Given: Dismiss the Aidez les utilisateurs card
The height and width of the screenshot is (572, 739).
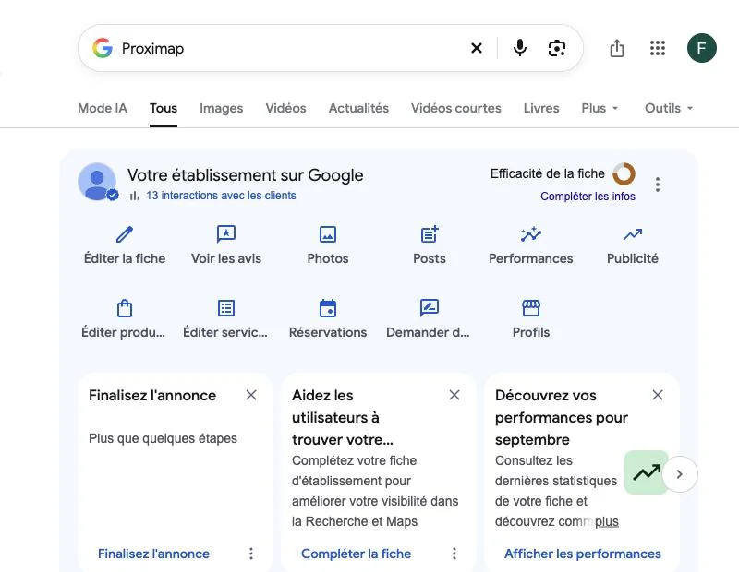Looking at the screenshot, I should [x=454, y=395].
